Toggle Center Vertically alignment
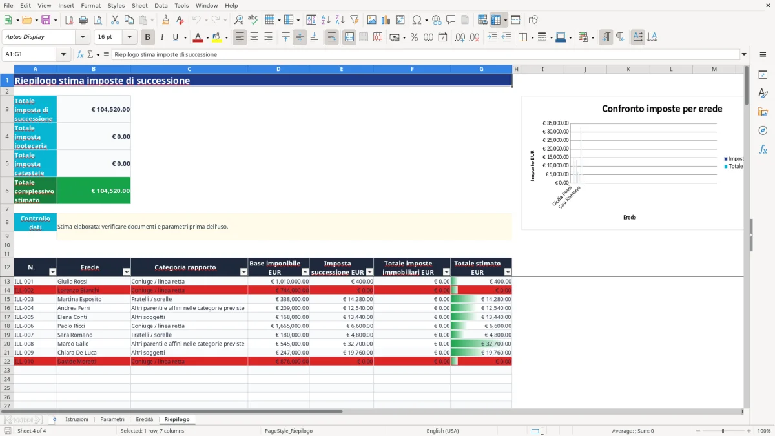775x436 pixels. [300, 37]
